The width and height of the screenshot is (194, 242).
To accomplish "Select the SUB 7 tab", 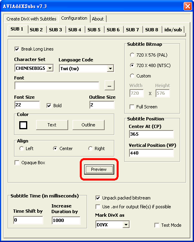I will coord(133,30).
